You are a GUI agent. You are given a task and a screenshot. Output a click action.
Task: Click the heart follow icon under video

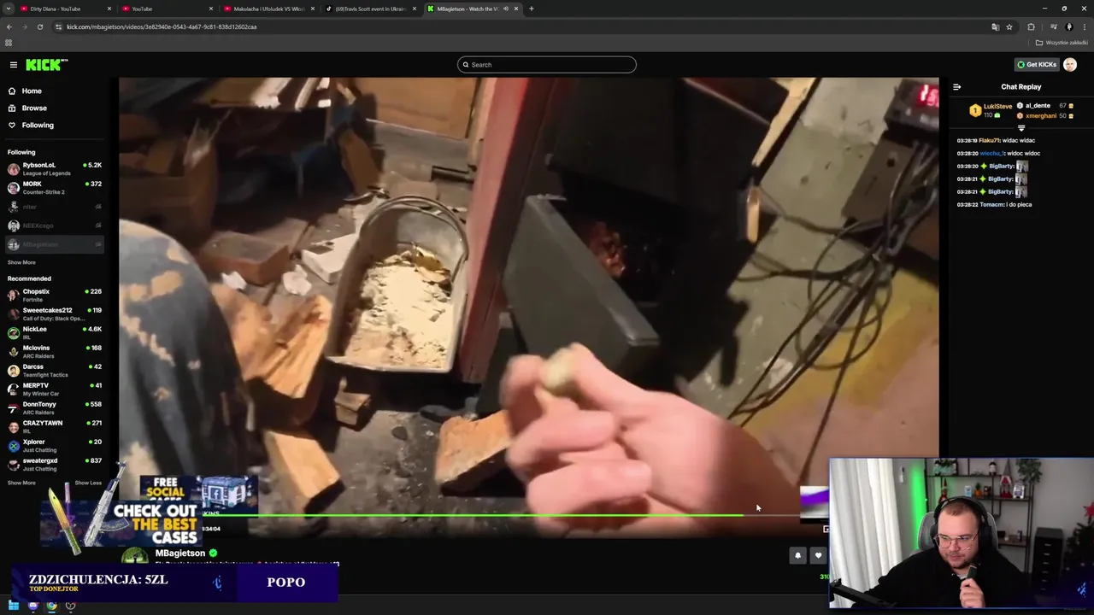click(818, 555)
